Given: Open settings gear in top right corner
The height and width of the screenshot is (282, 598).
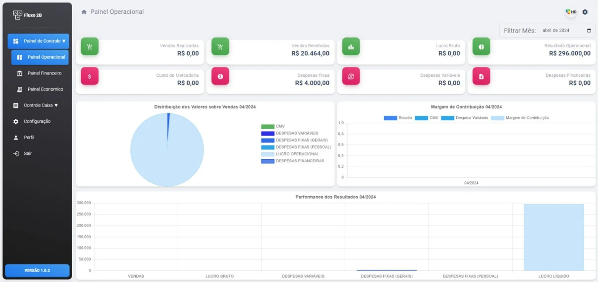Looking at the screenshot, I should (x=585, y=12).
